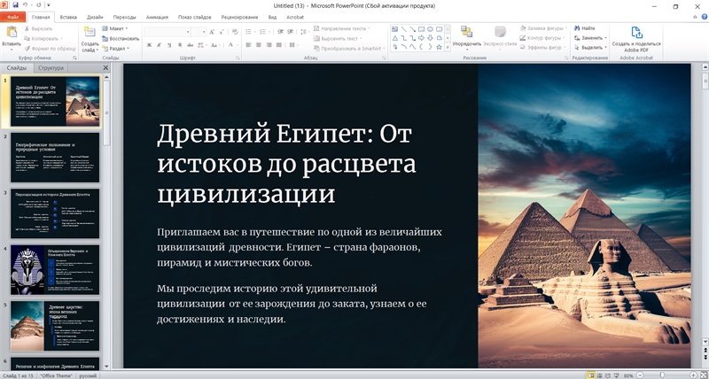The image size is (709, 379).
Task: Select slide 2 thumbnail about geography
Action: (x=55, y=158)
